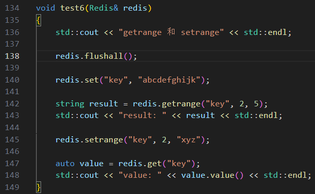
Task: Click the flushall method call
Action: click(103, 56)
